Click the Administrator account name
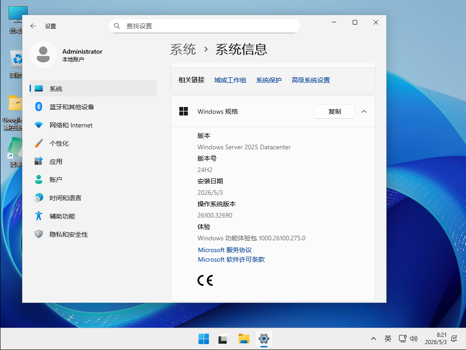The width and height of the screenshot is (466, 350). click(x=82, y=51)
